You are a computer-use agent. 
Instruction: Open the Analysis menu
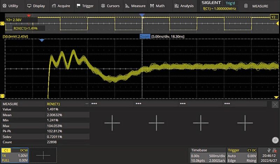click(184, 6)
